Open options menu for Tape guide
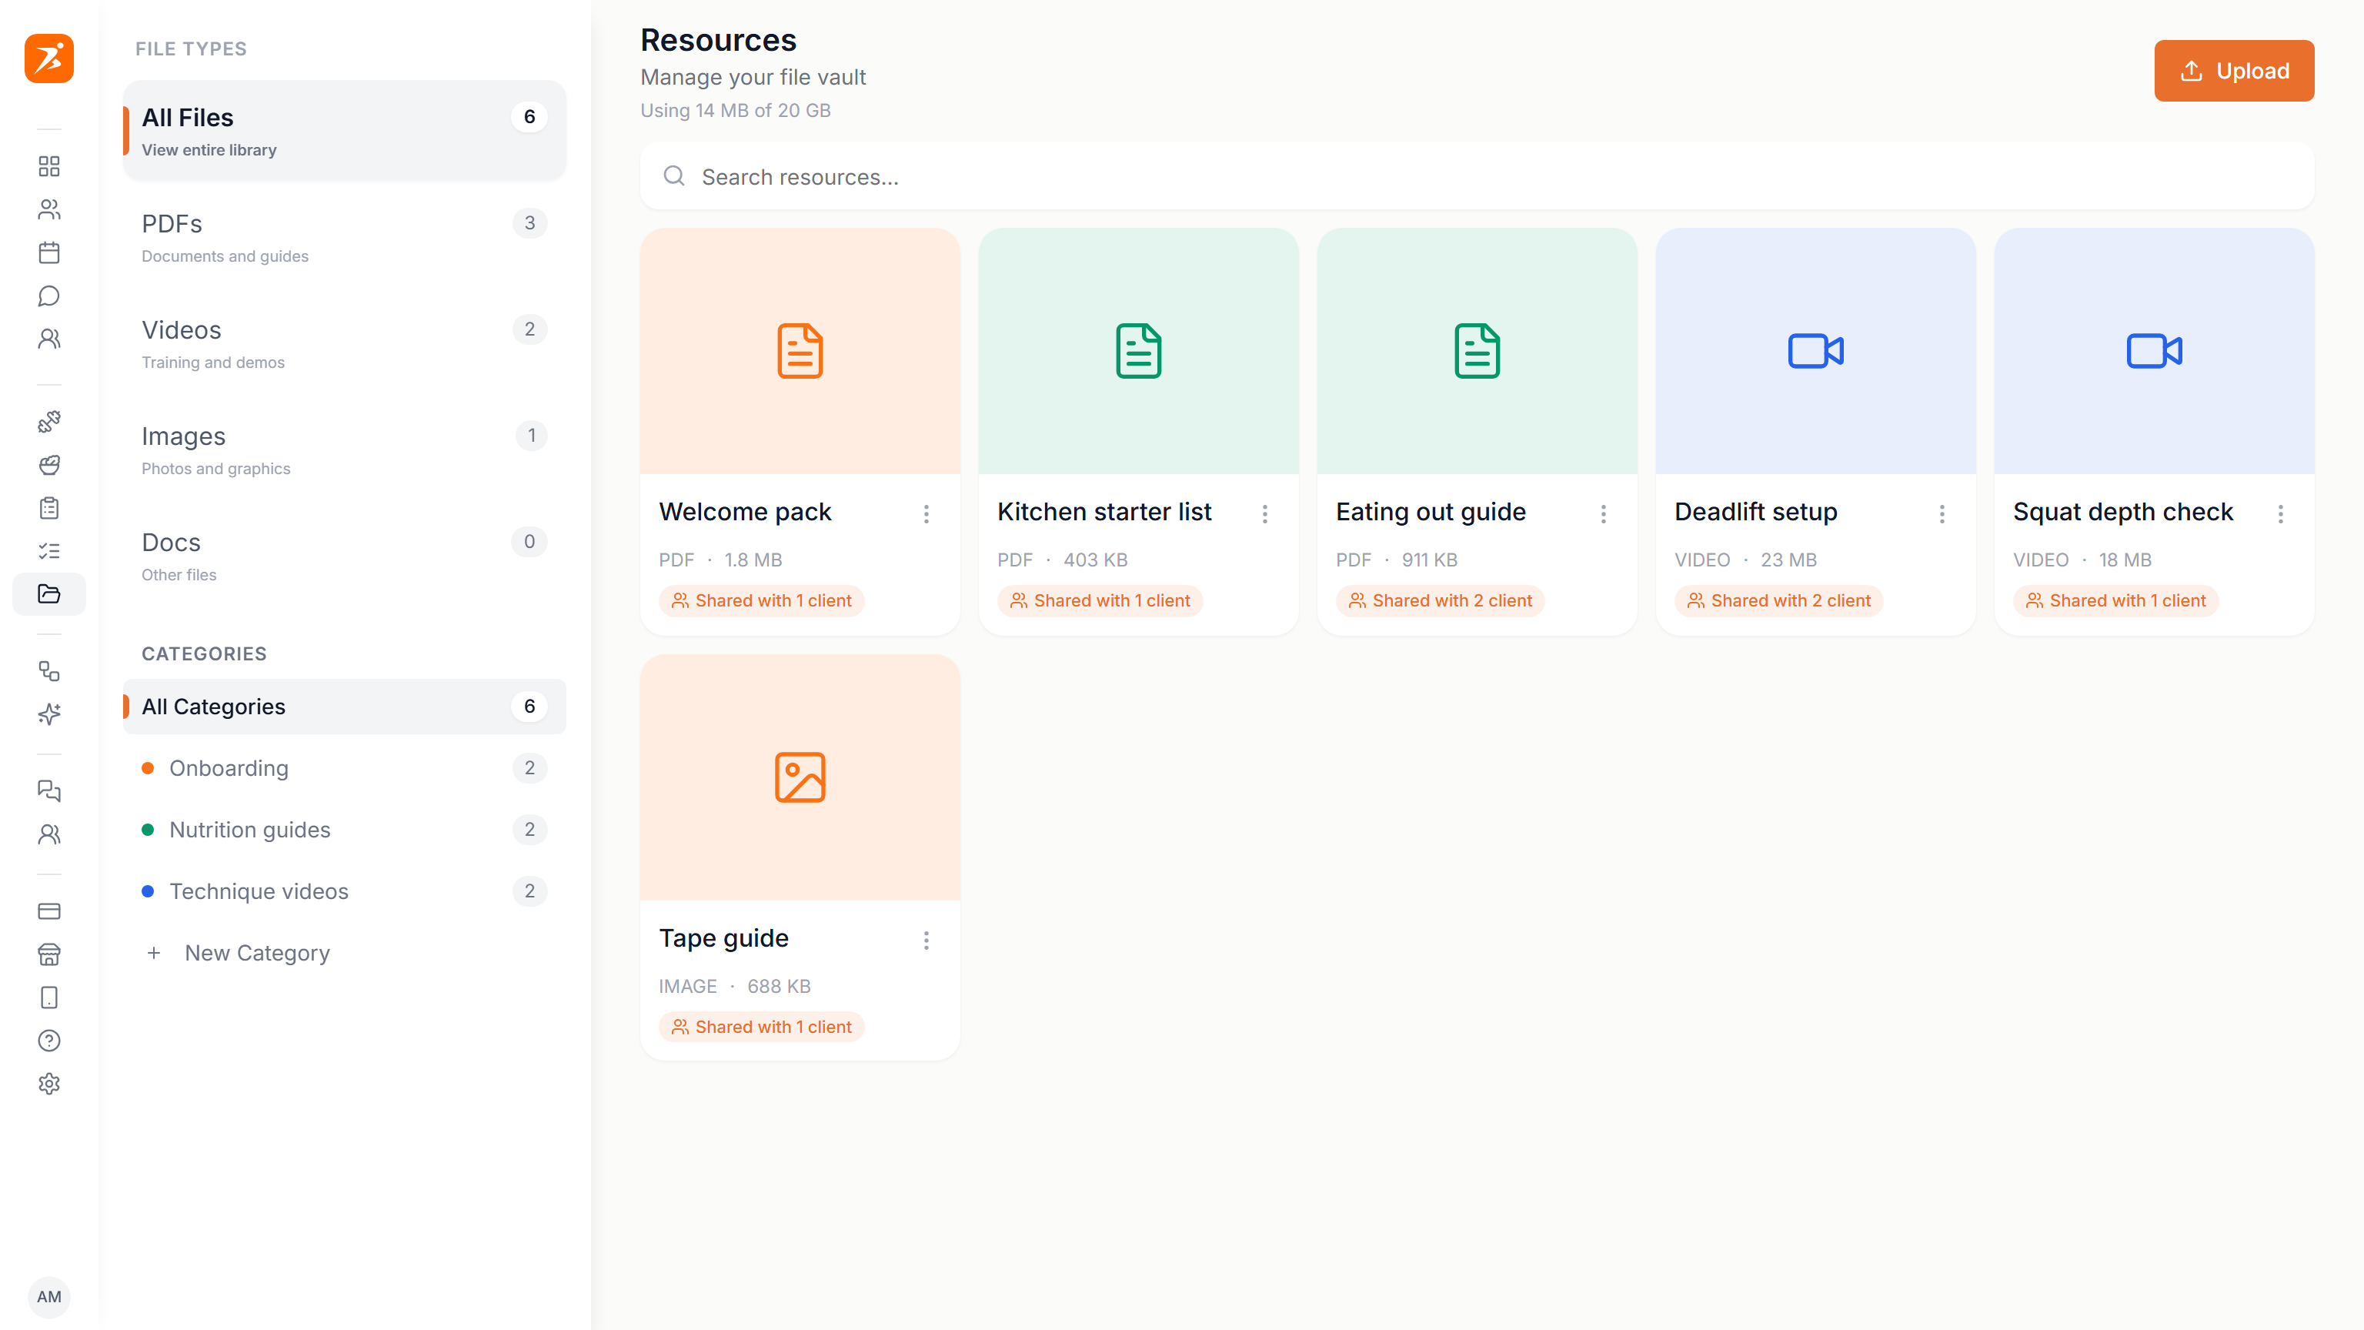 pos(926,940)
